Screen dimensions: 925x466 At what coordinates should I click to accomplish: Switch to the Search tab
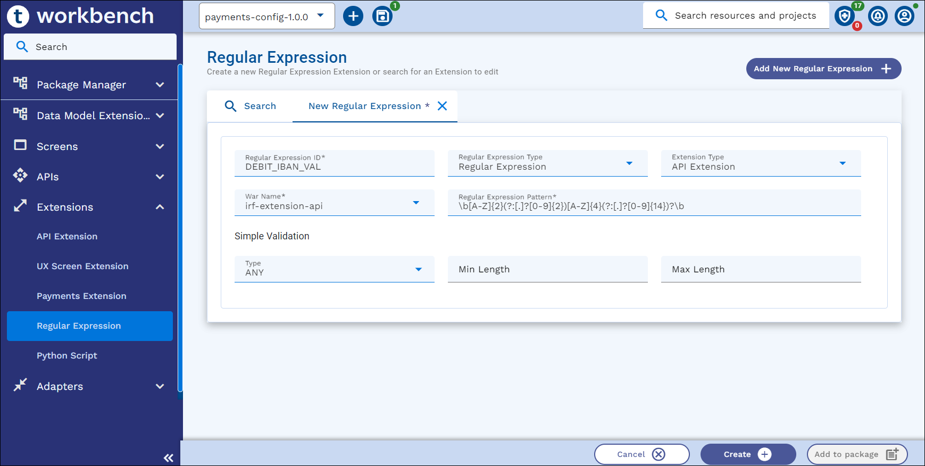click(251, 106)
